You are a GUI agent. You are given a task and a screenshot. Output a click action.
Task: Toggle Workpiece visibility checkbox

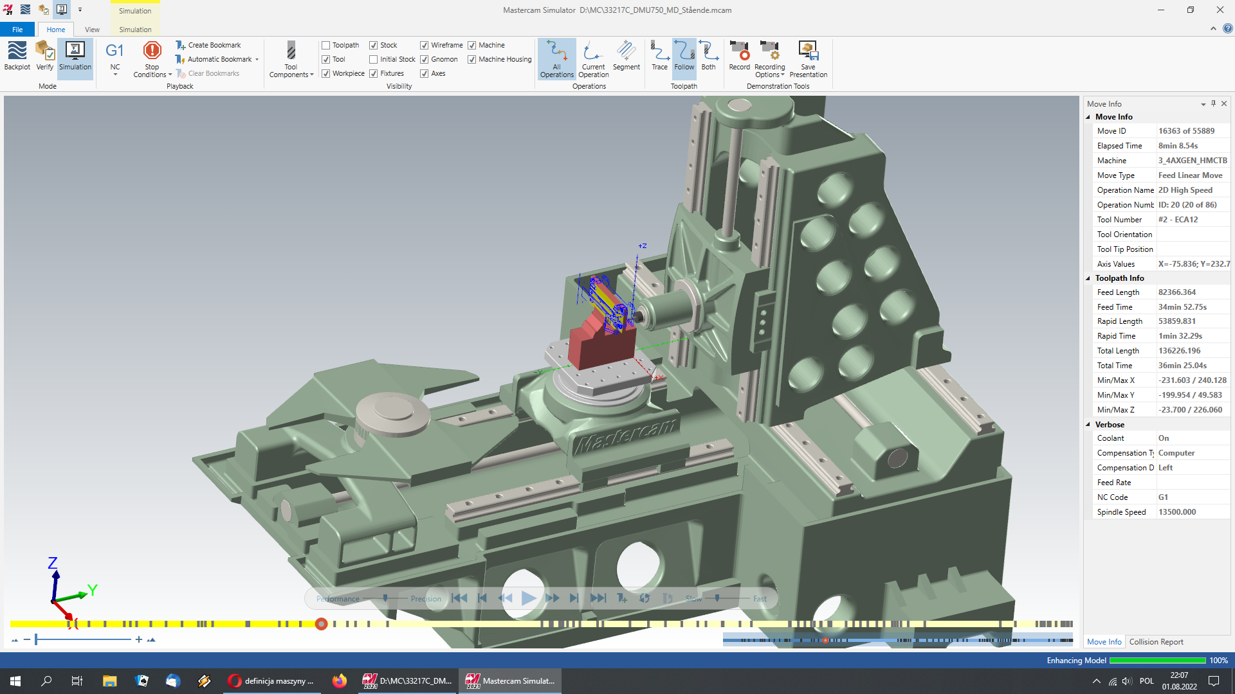(x=326, y=73)
